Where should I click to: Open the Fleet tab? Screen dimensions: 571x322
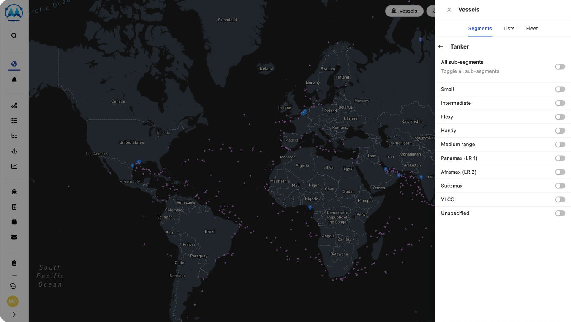point(532,28)
